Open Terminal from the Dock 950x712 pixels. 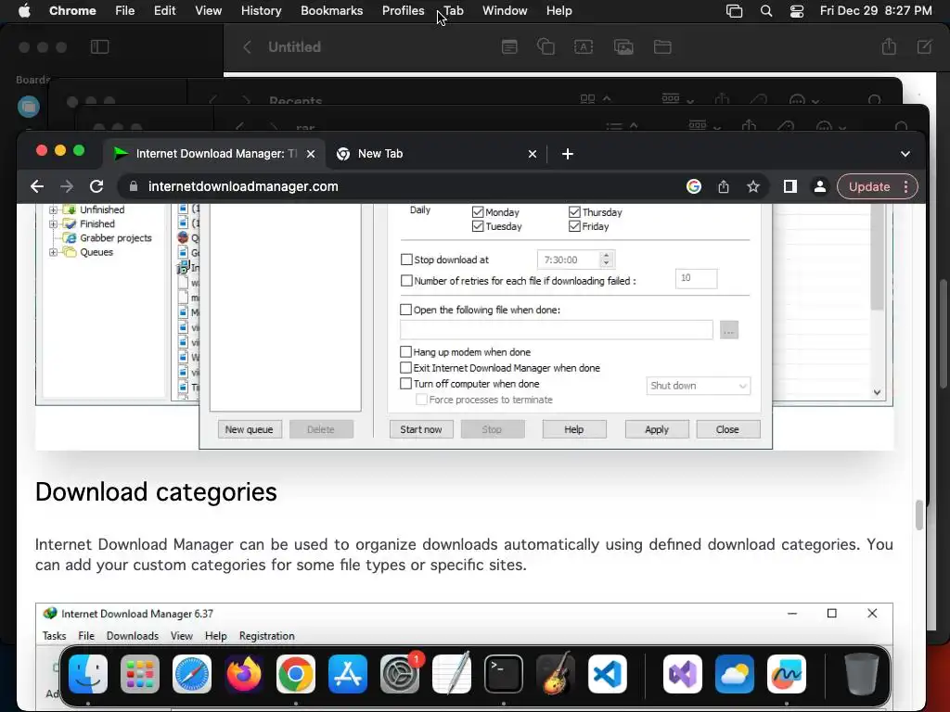coord(504,674)
